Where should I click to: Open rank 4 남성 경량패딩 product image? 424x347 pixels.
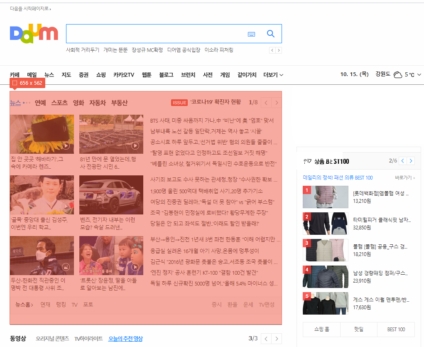326,277
